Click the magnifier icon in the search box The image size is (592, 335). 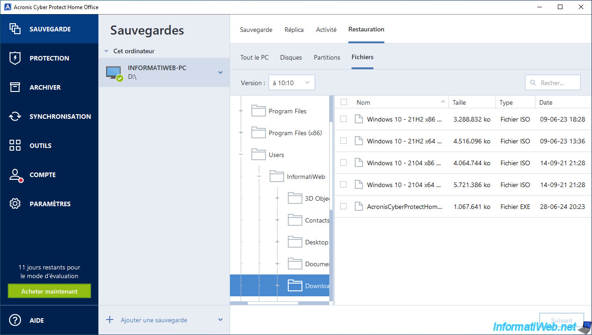tap(533, 83)
